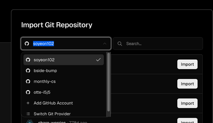Select soyeon102 in the account list
The height and width of the screenshot is (123, 213).
coord(64,60)
